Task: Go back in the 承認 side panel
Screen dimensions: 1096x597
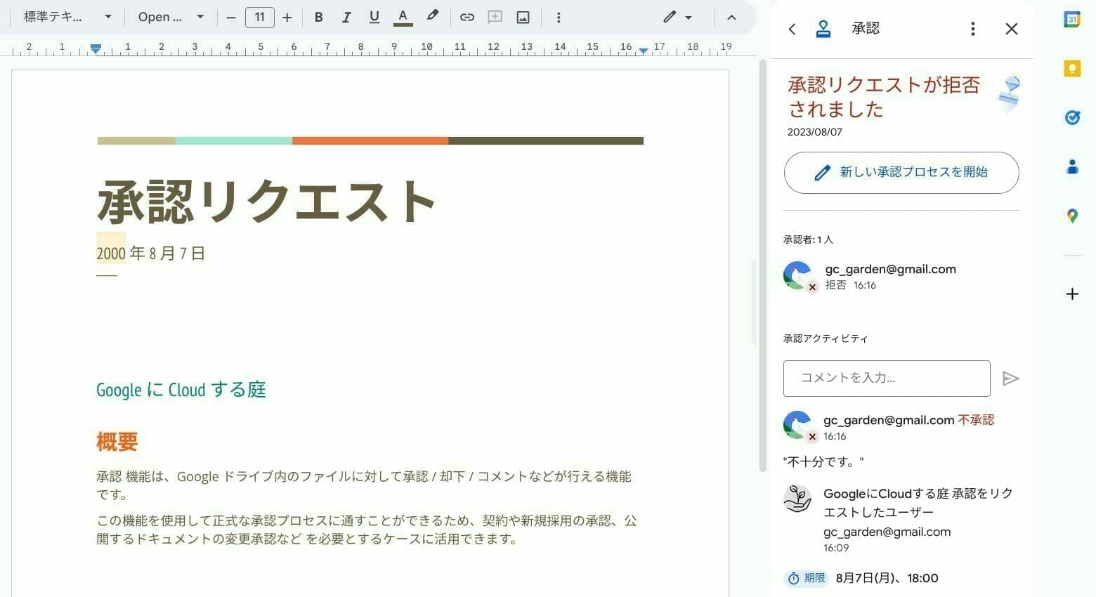Action: coord(792,29)
